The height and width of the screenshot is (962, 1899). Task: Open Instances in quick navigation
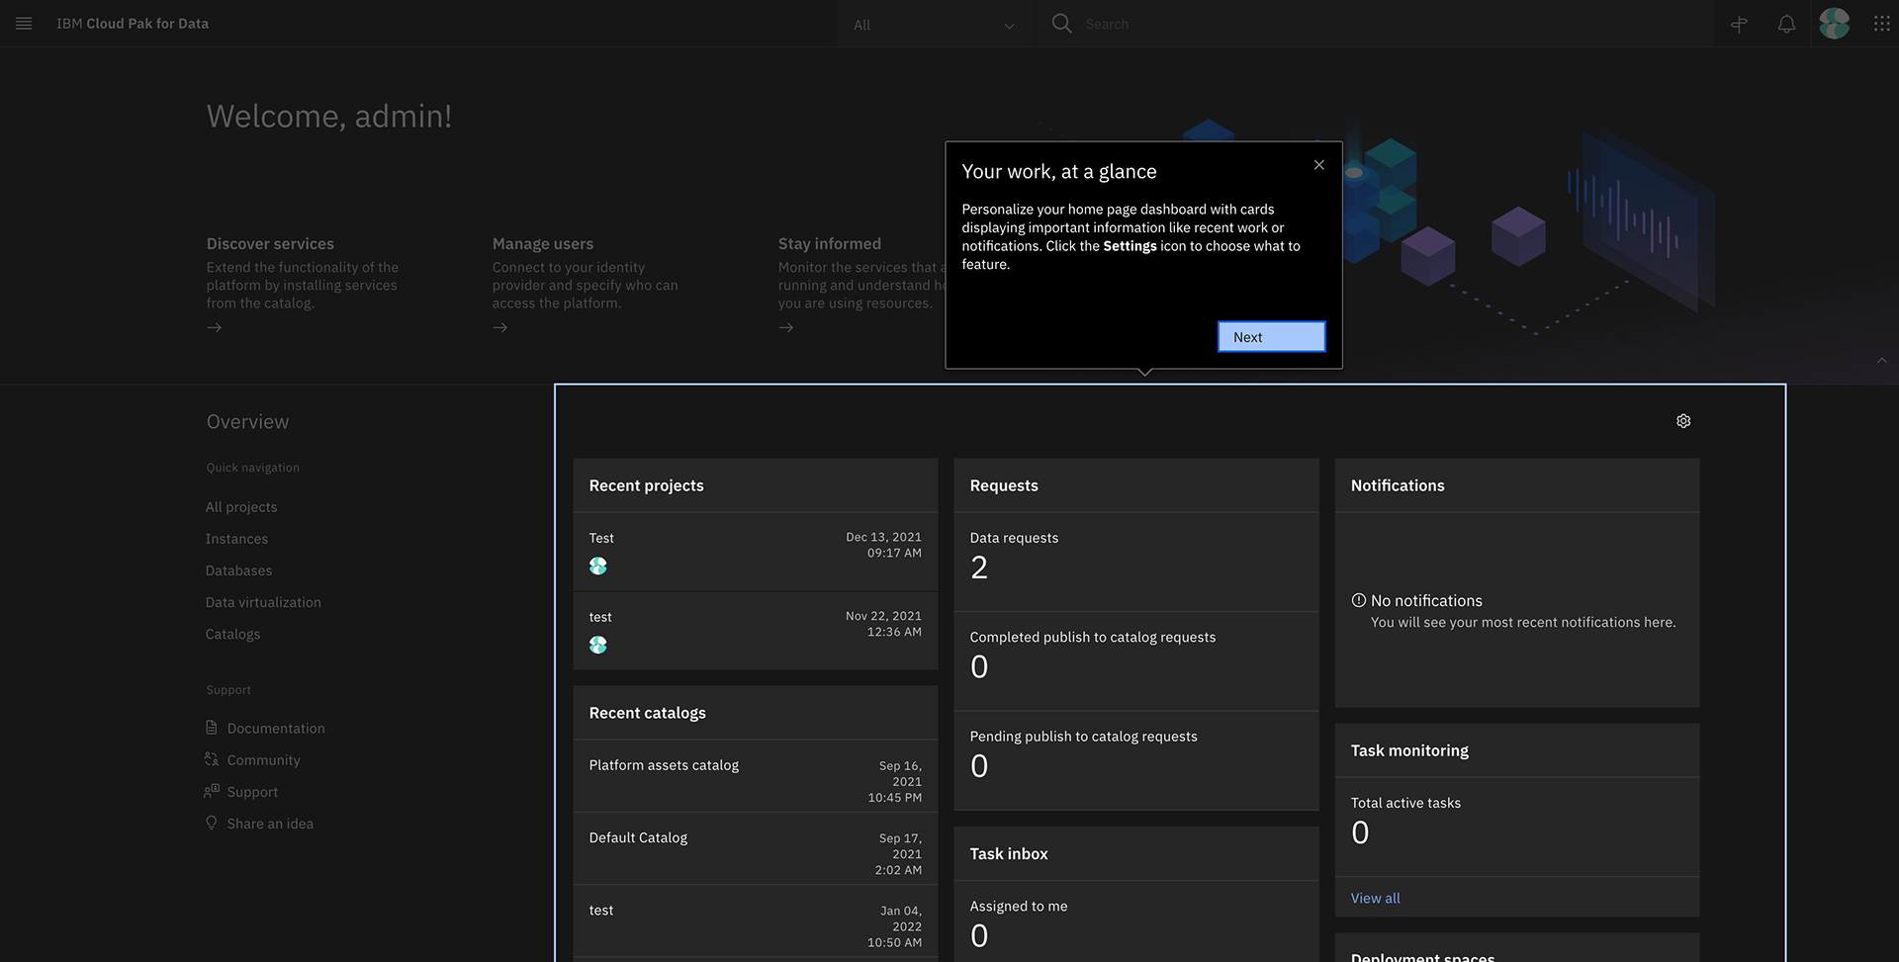(x=236, y=539)
